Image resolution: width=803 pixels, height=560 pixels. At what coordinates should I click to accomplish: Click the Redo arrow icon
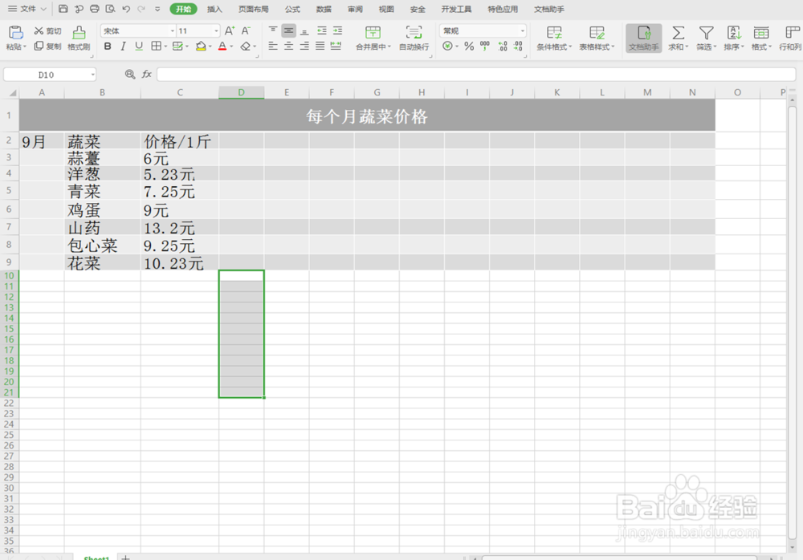point(141,9)
